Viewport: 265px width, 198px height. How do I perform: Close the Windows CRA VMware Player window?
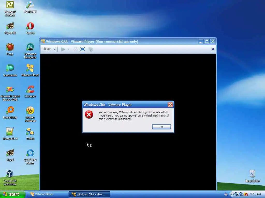point(213,42)
